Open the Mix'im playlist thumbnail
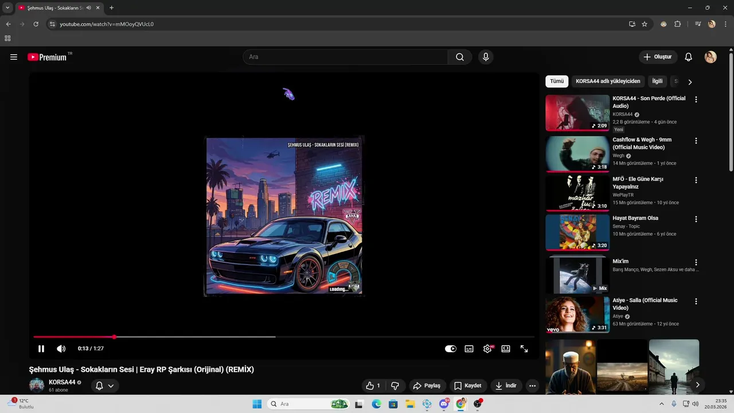 tap(577, 275)
